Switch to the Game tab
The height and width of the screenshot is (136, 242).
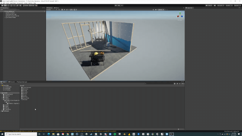point(57,8)
